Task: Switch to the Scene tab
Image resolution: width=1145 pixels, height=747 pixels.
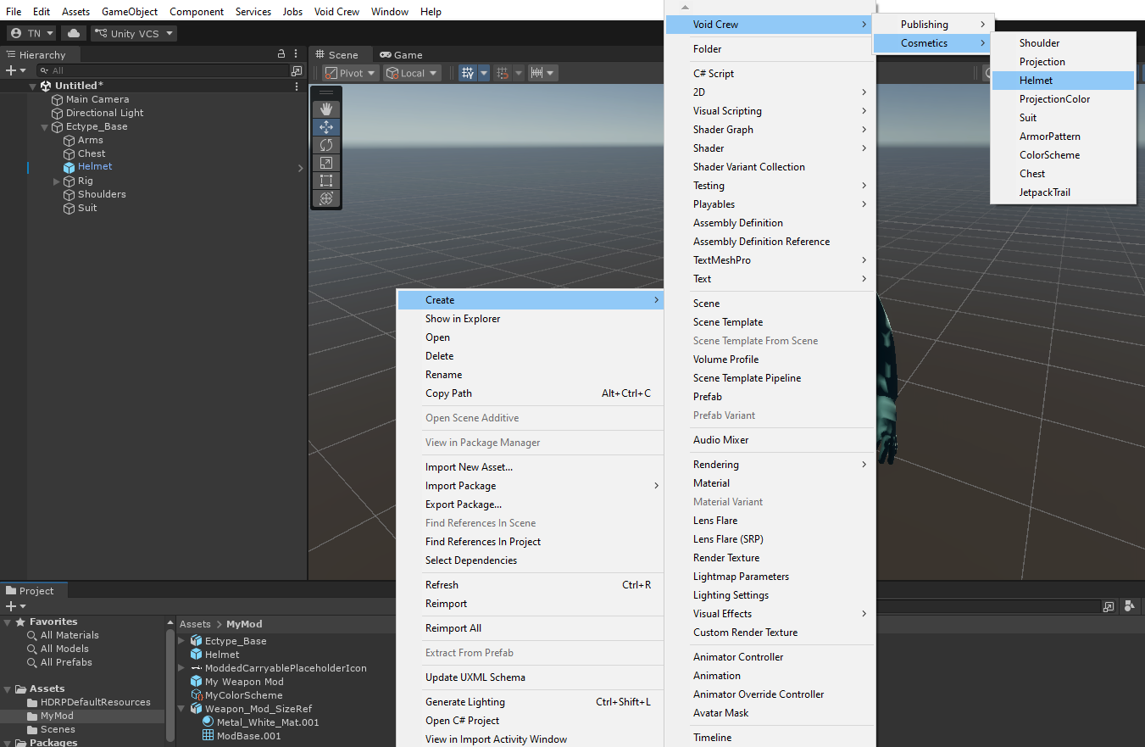Action: [336, 54]
